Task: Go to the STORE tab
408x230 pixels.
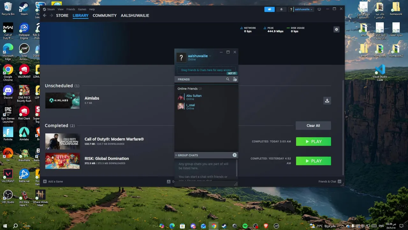Action: (62, 15)
